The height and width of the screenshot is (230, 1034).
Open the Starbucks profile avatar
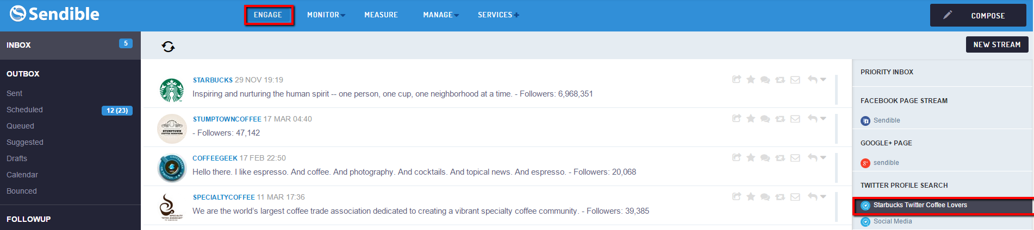(172, 90)
